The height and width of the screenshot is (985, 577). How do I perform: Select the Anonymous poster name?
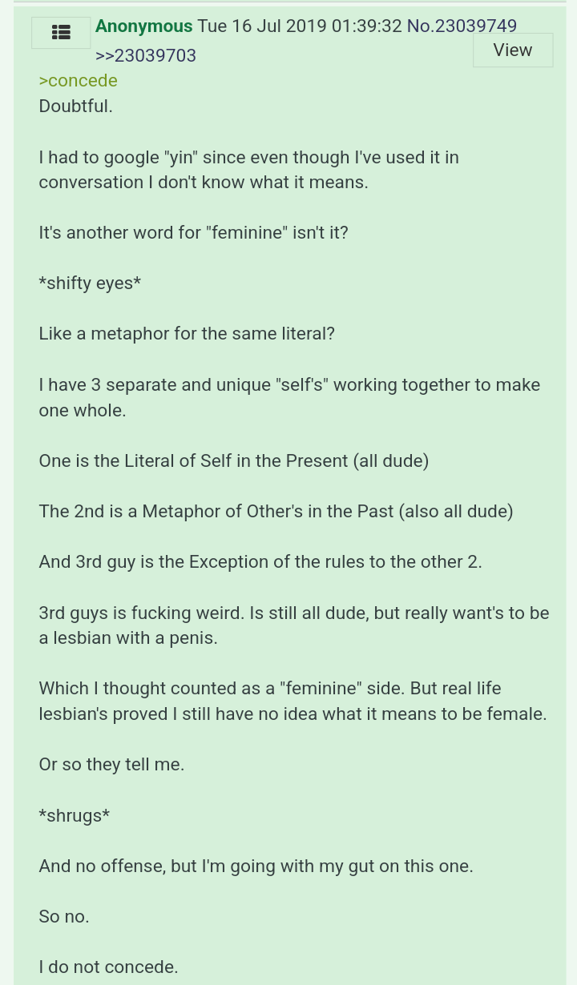click(x=144, y=26)
